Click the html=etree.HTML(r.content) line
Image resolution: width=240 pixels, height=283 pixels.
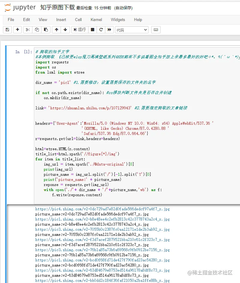pos(62,149)
